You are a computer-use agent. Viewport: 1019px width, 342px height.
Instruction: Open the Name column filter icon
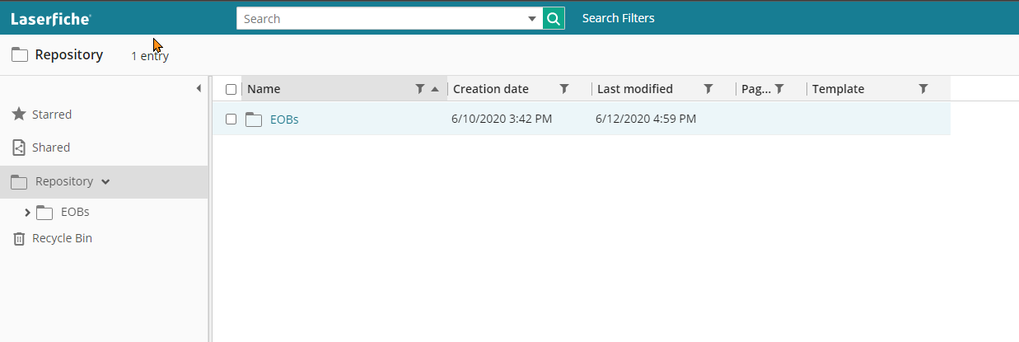420,88
